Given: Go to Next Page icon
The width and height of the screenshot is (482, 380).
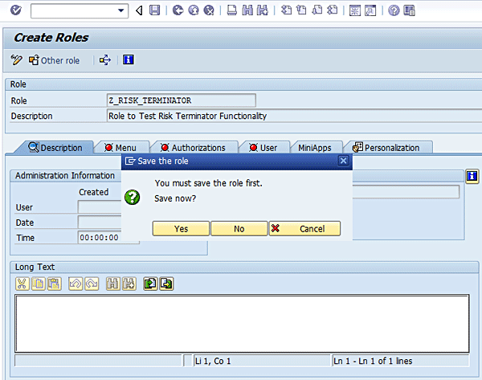Looking at the screenshot, I should [x=317, y=10].
